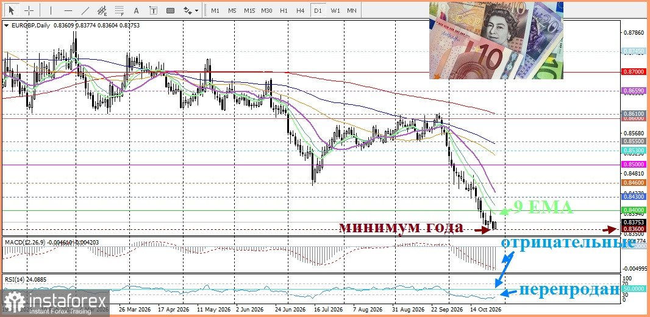Click the 0.86590 price level label
Image resolution: width=650 pixels, height=317 pixels.
click(634, 90)
